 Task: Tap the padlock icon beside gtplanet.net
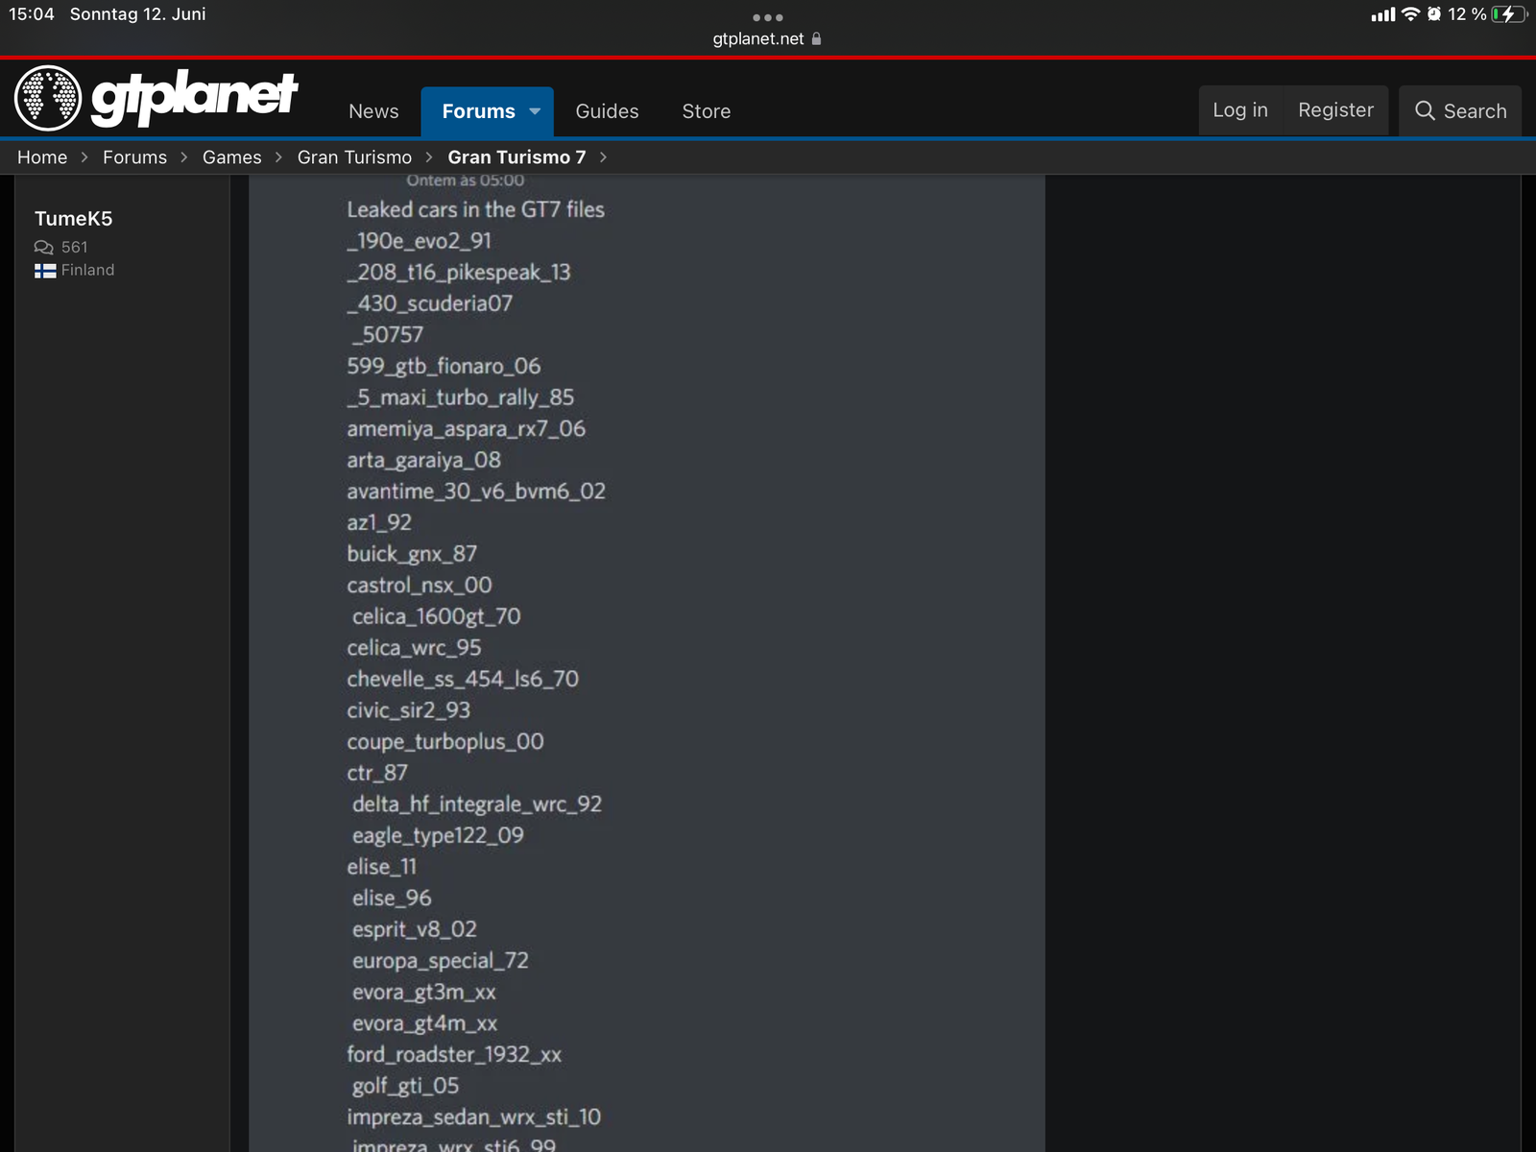click(x=817, y=39)
